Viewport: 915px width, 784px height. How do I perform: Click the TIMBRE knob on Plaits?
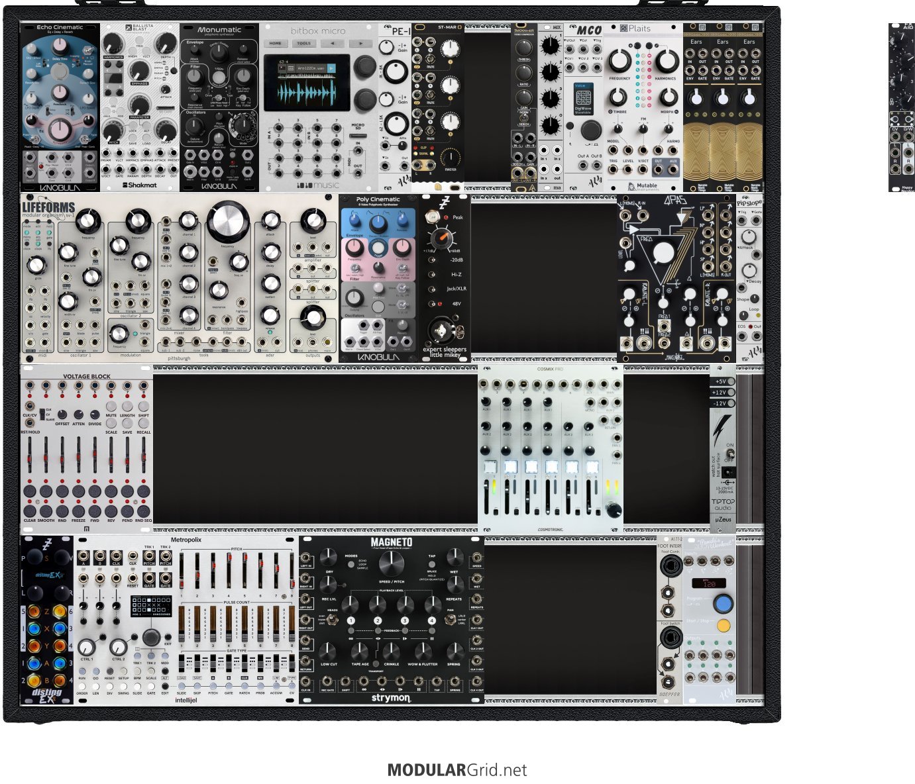(x=618, y=99)
